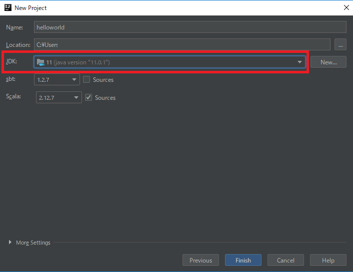Image resolution: width=353 pixels, height=272 pixels.
Task: Click the IntelliJ logo in title bar
Action: [8, 7]
